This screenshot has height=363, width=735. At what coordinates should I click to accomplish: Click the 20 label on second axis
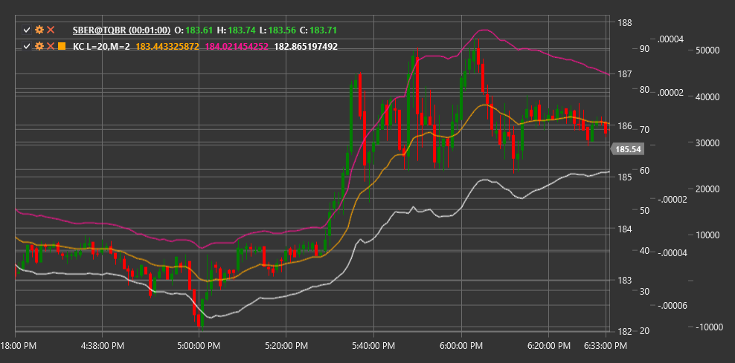tap(644, 331)
